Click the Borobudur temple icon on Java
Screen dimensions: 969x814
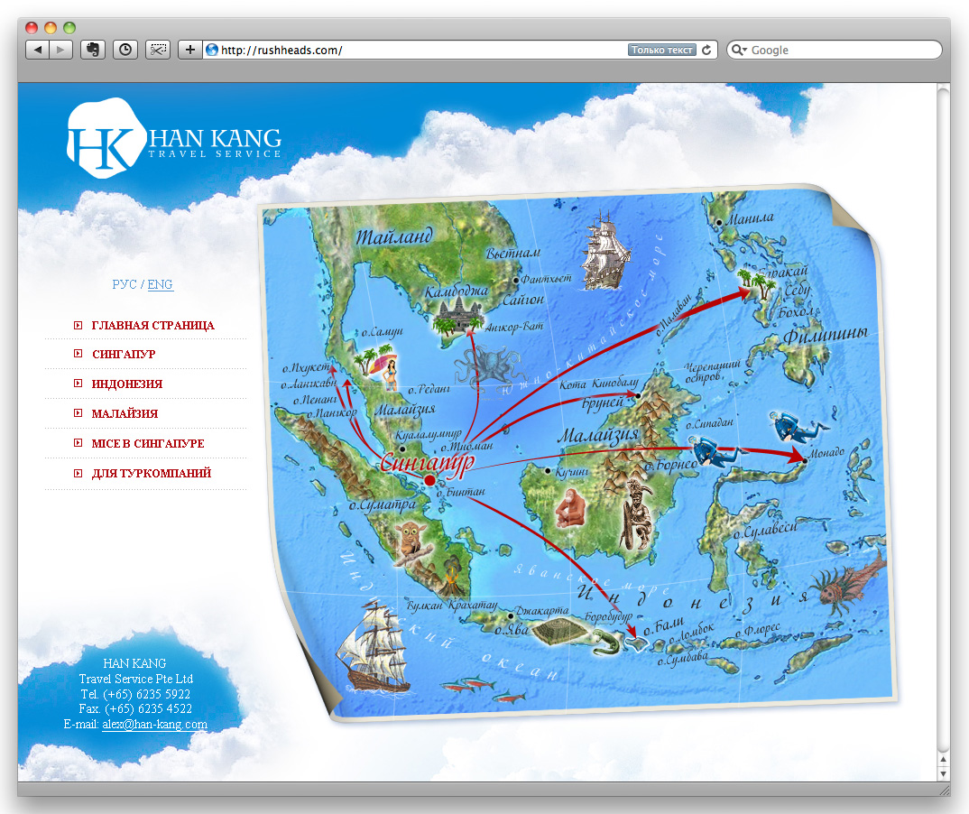(x=560, y=632)
